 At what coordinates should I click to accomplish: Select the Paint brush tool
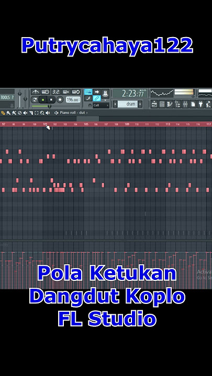[x=8, y=113]
